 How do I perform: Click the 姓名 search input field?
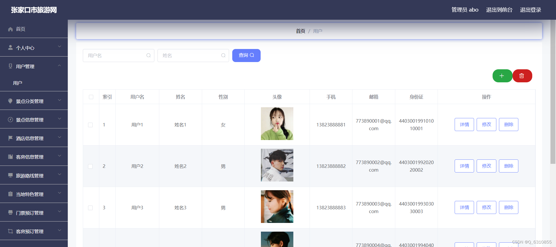[x=193, y=55]
